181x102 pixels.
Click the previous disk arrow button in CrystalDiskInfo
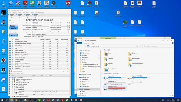(x=10, y=20)
